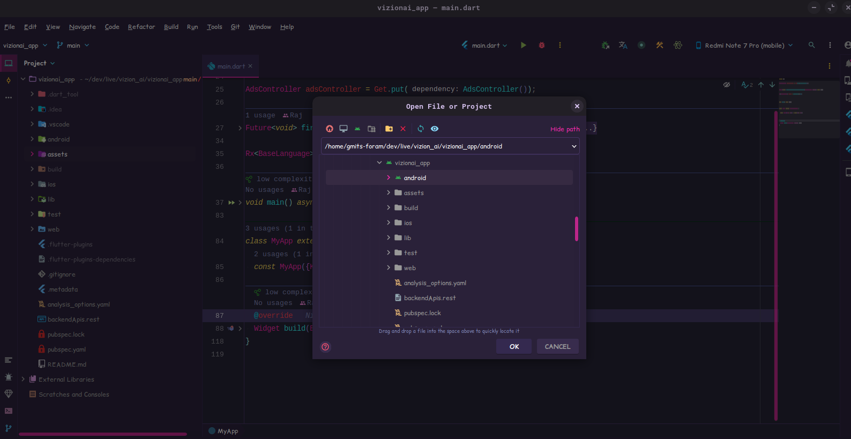Start debugging with the red bug icon
Image resolution: width=851 pixels, height=439 pixels.
point(542,45)
